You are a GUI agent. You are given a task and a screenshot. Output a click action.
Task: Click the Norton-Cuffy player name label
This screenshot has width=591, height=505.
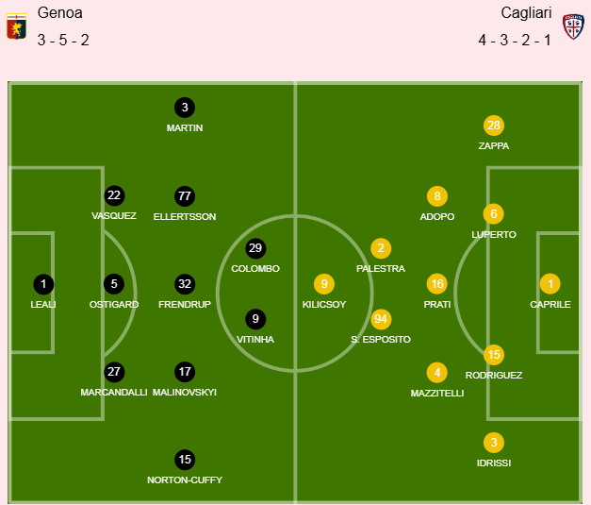tap(185, 480)
